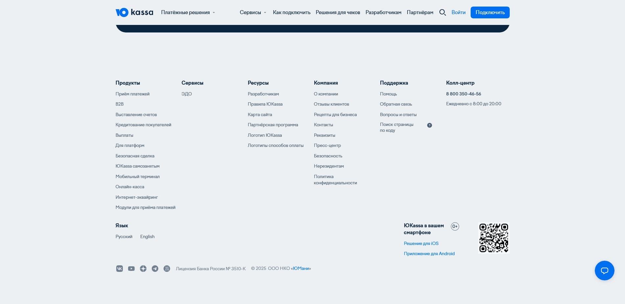Image resolution: width=625 pixels, height=304 pixels.
Task: Expand the Сервисы menu in header
Action: point(251,12)
